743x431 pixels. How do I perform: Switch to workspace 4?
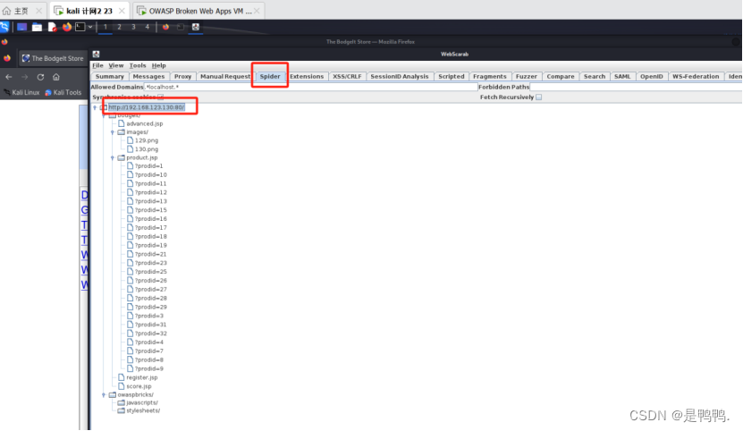point(148,27)
